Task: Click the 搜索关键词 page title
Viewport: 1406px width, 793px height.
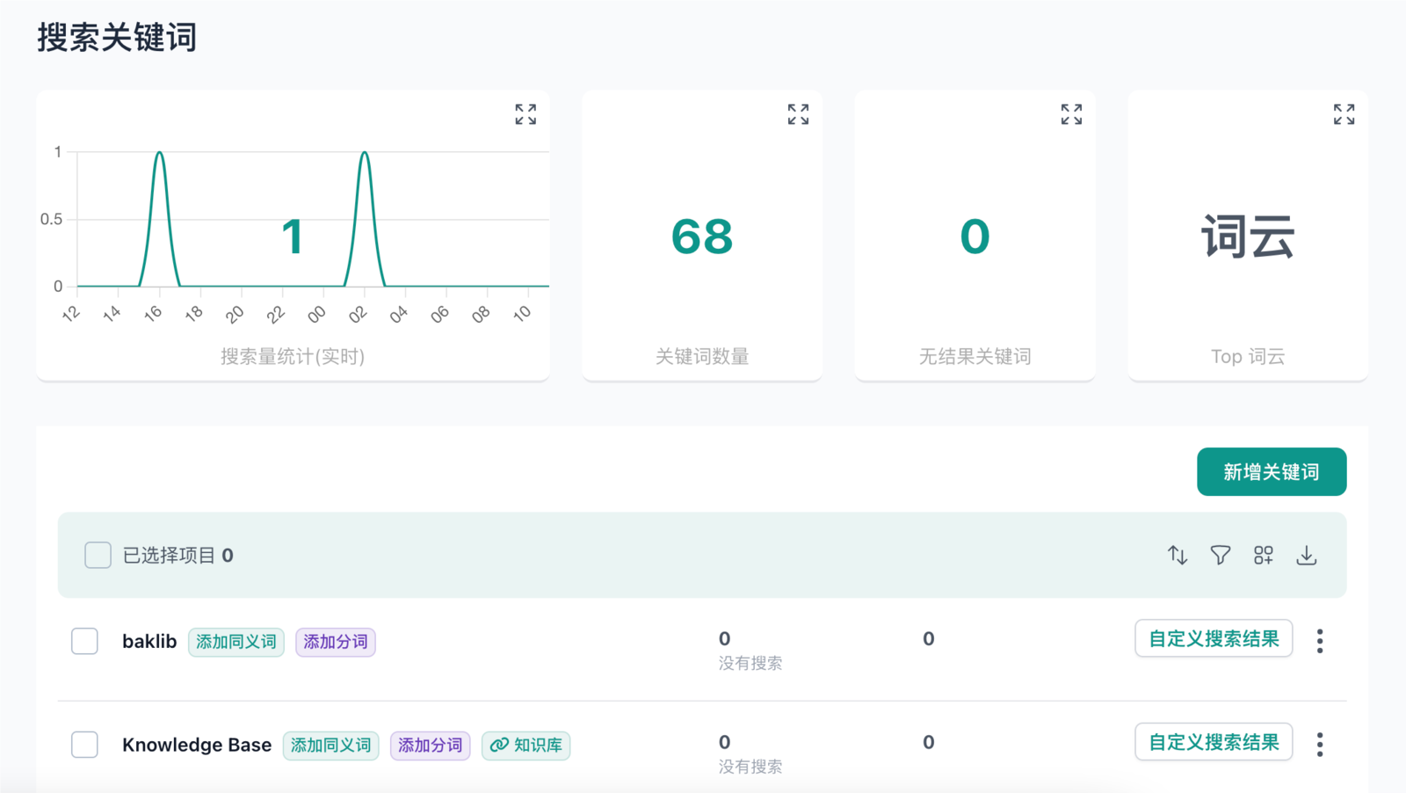Action: pyautogui.click(x=117, y=38)
